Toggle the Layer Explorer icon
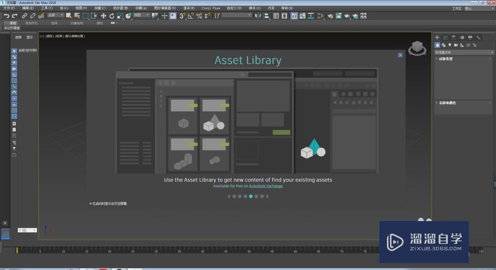The image size is (496, 270). 284,16
